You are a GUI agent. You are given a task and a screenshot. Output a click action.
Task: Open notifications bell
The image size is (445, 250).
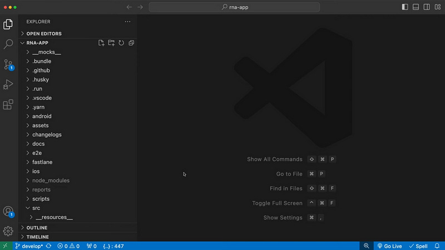[437, 246]
